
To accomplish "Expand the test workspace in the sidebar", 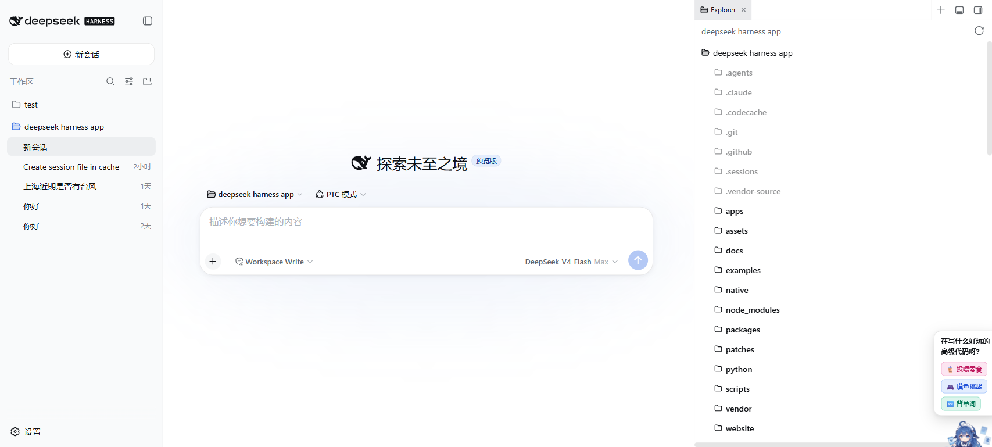I will (81, 105).
